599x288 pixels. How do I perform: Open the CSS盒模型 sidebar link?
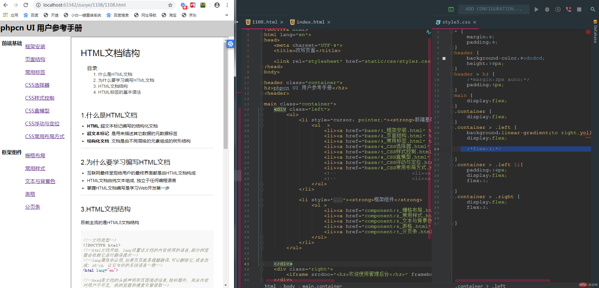click(37, 111)
